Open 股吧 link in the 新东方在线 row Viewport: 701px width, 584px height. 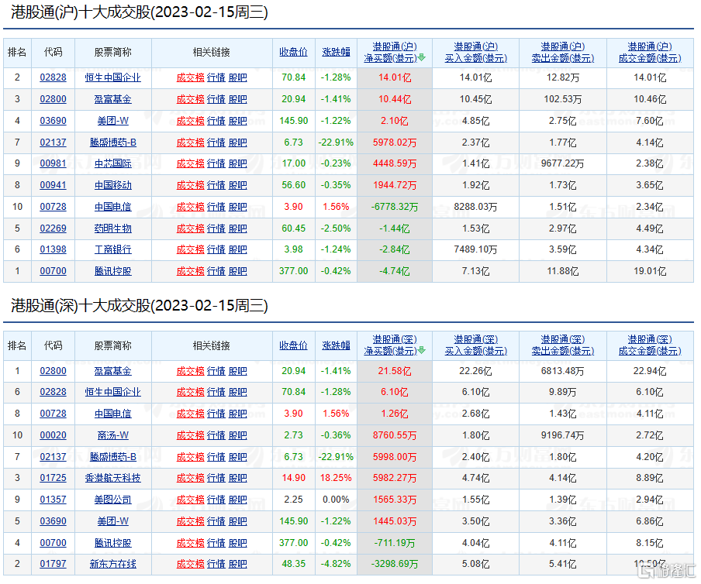[238, 564]
